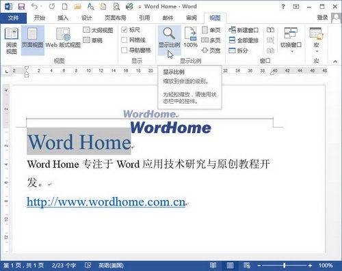Open Outline view (大纲视图)
The height and width of the screenshot is (271, 342).
[98, 30]
